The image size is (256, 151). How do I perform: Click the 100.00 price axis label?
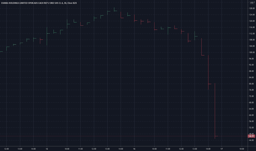click(x=252, y=52)
